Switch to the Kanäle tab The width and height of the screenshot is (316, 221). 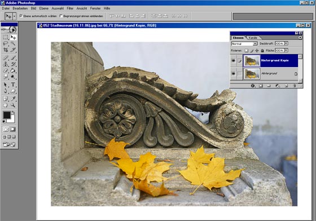pyautogui.click(x=253, y=38)
